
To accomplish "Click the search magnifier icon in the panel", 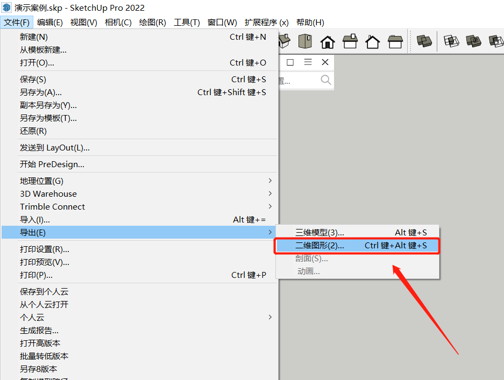I will coord(325,80).
